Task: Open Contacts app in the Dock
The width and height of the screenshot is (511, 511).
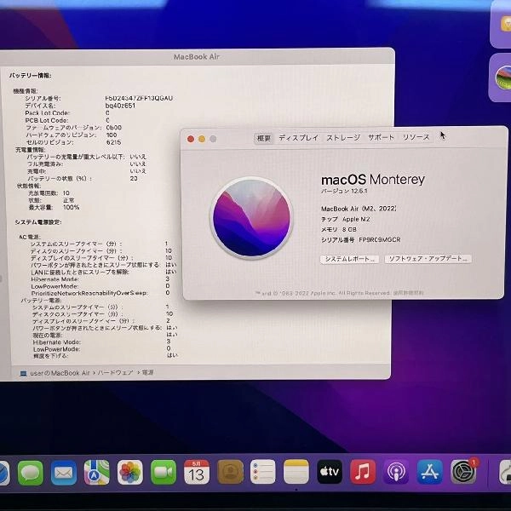Action: 230,472
